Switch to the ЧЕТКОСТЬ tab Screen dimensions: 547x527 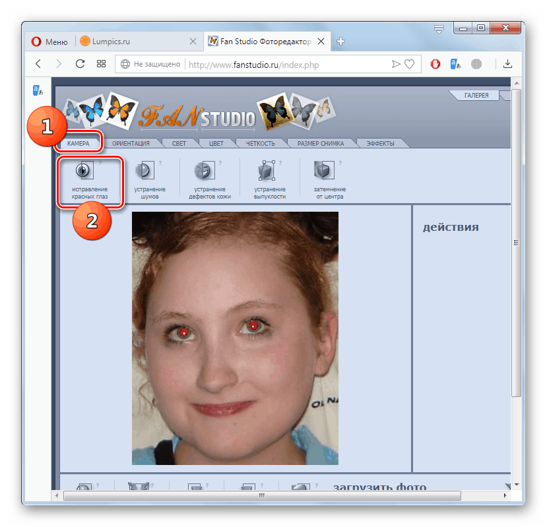261,143
